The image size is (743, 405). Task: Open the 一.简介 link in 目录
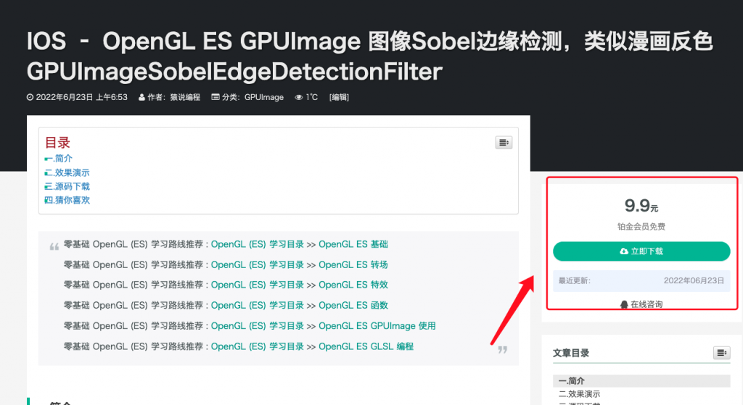pyautogui.click(x=58, y=159)
